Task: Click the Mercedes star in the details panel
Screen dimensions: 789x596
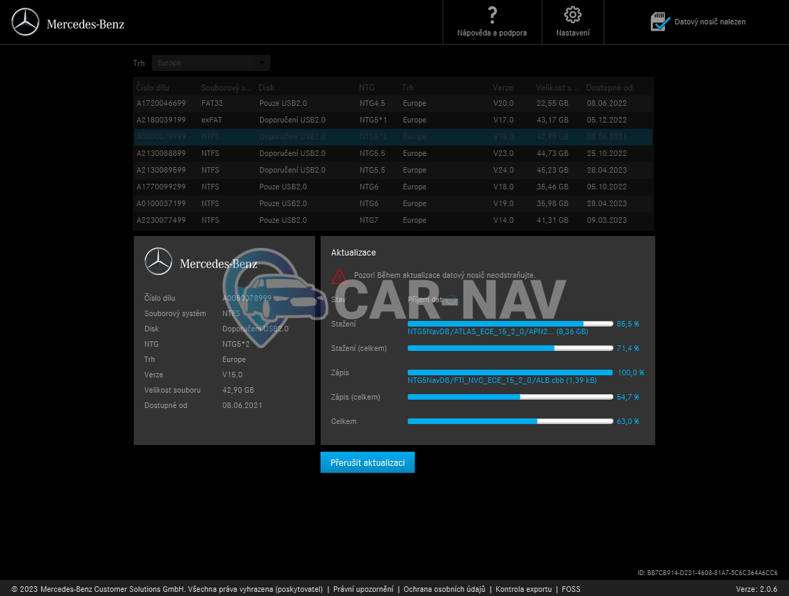Action: pos(158,261)
